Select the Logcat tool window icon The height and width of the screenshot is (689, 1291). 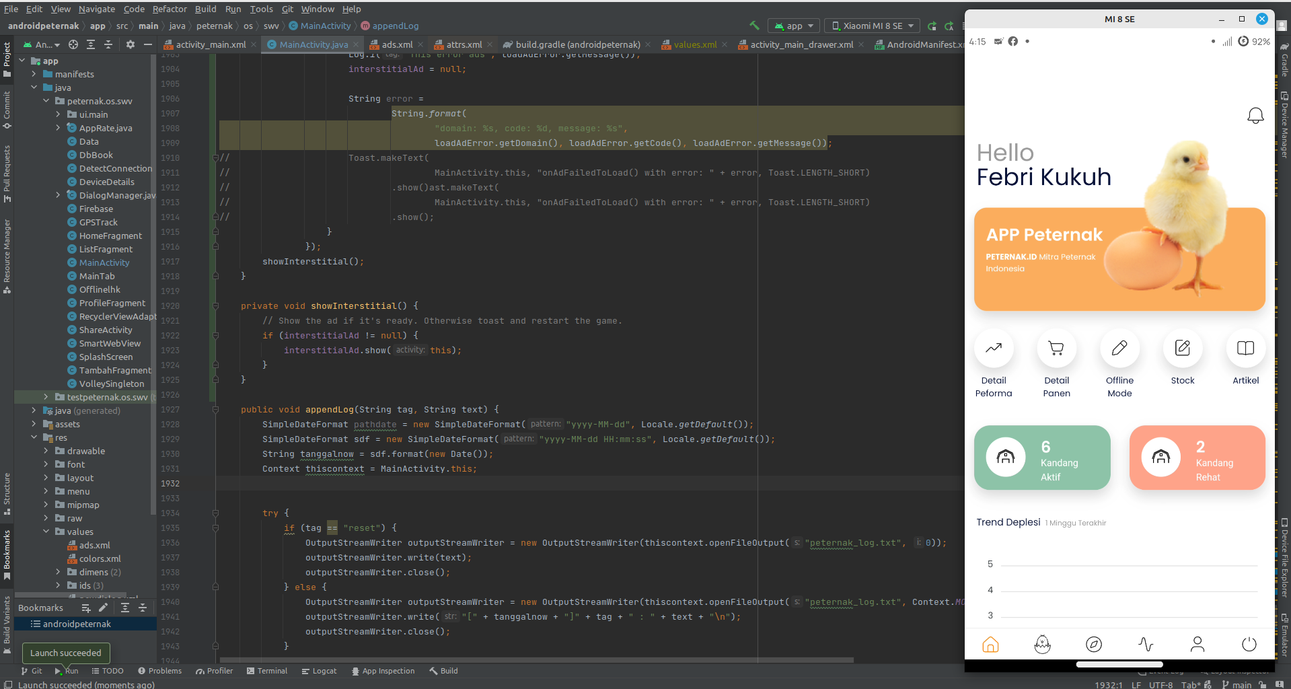point(319,671)
